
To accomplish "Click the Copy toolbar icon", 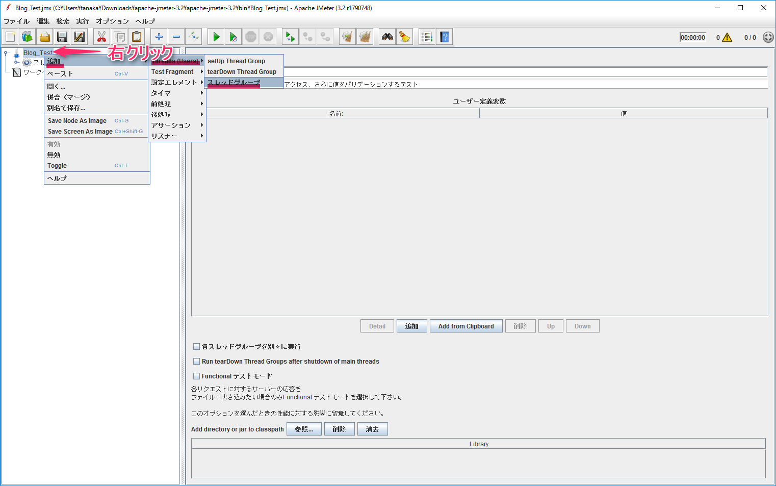I will coord(119,37).
